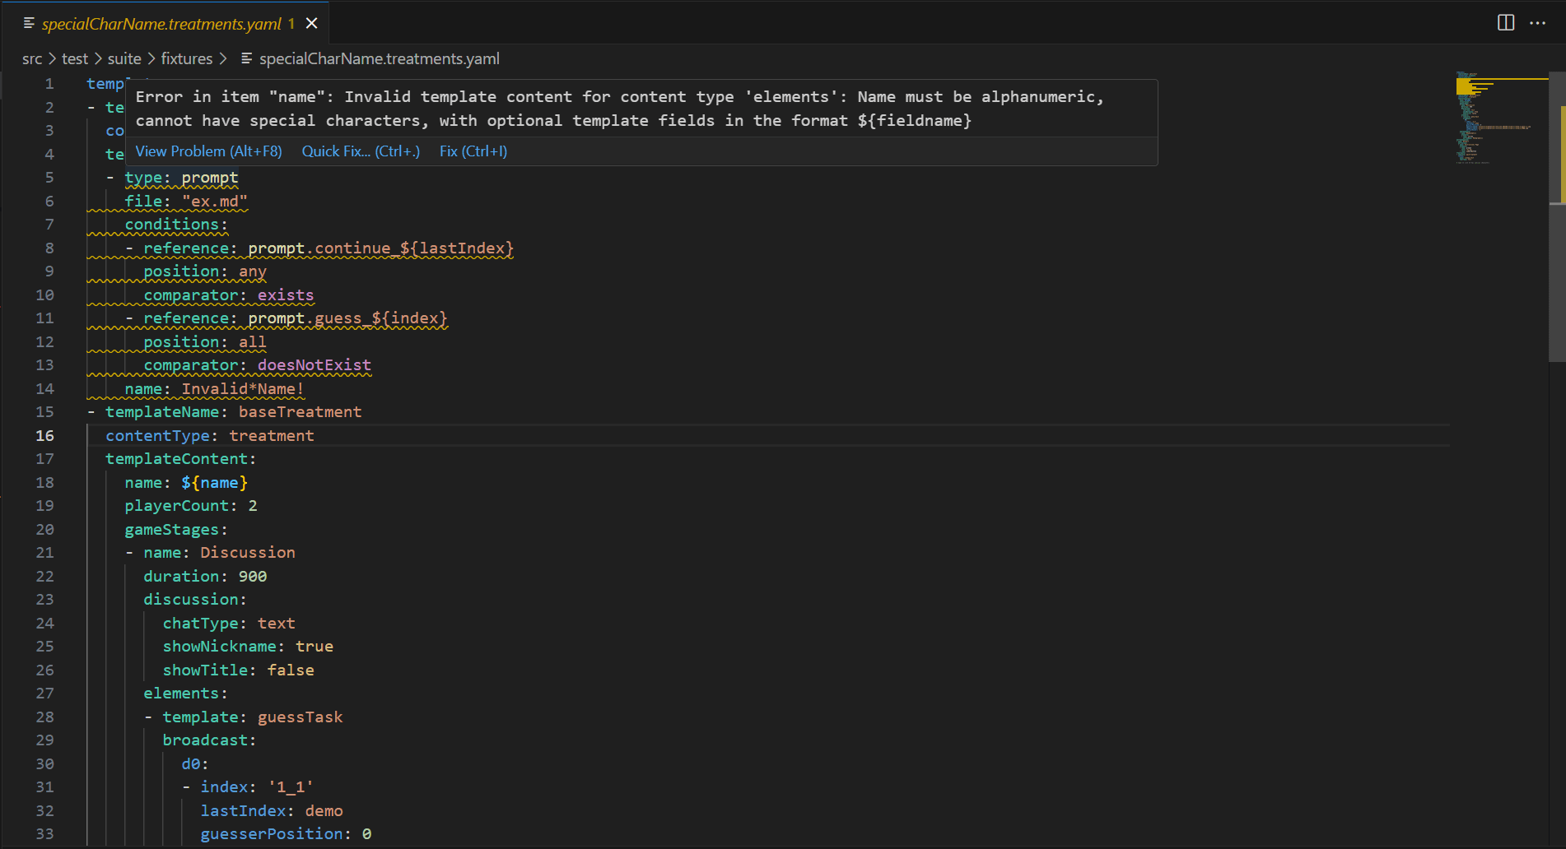1566x849 pixels.
Task: Open Quick Fix from the error tooltip
Action: (360, 151)
